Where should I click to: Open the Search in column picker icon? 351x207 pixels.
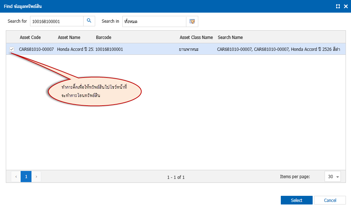(x=192, y=21)
